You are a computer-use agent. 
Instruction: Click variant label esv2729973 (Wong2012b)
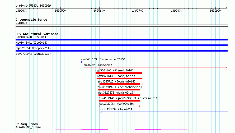(x=33, y=54)
